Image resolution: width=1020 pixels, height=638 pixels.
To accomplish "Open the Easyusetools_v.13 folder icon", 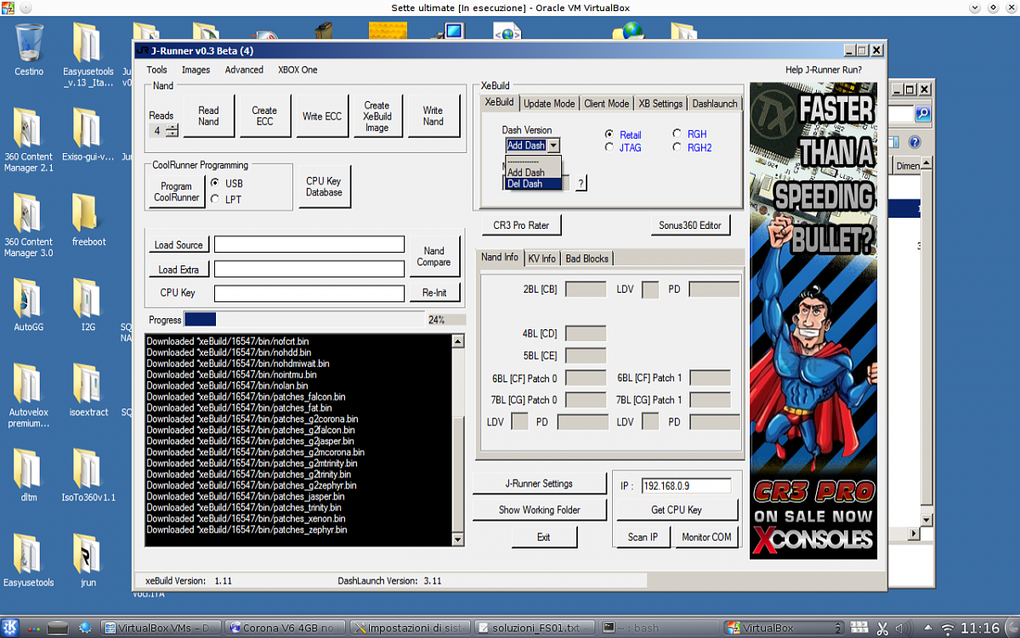I will point(87,43).
